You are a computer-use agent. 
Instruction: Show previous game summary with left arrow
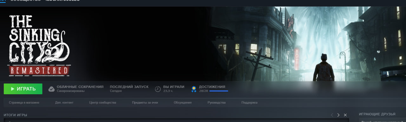[x=332, y=115]
